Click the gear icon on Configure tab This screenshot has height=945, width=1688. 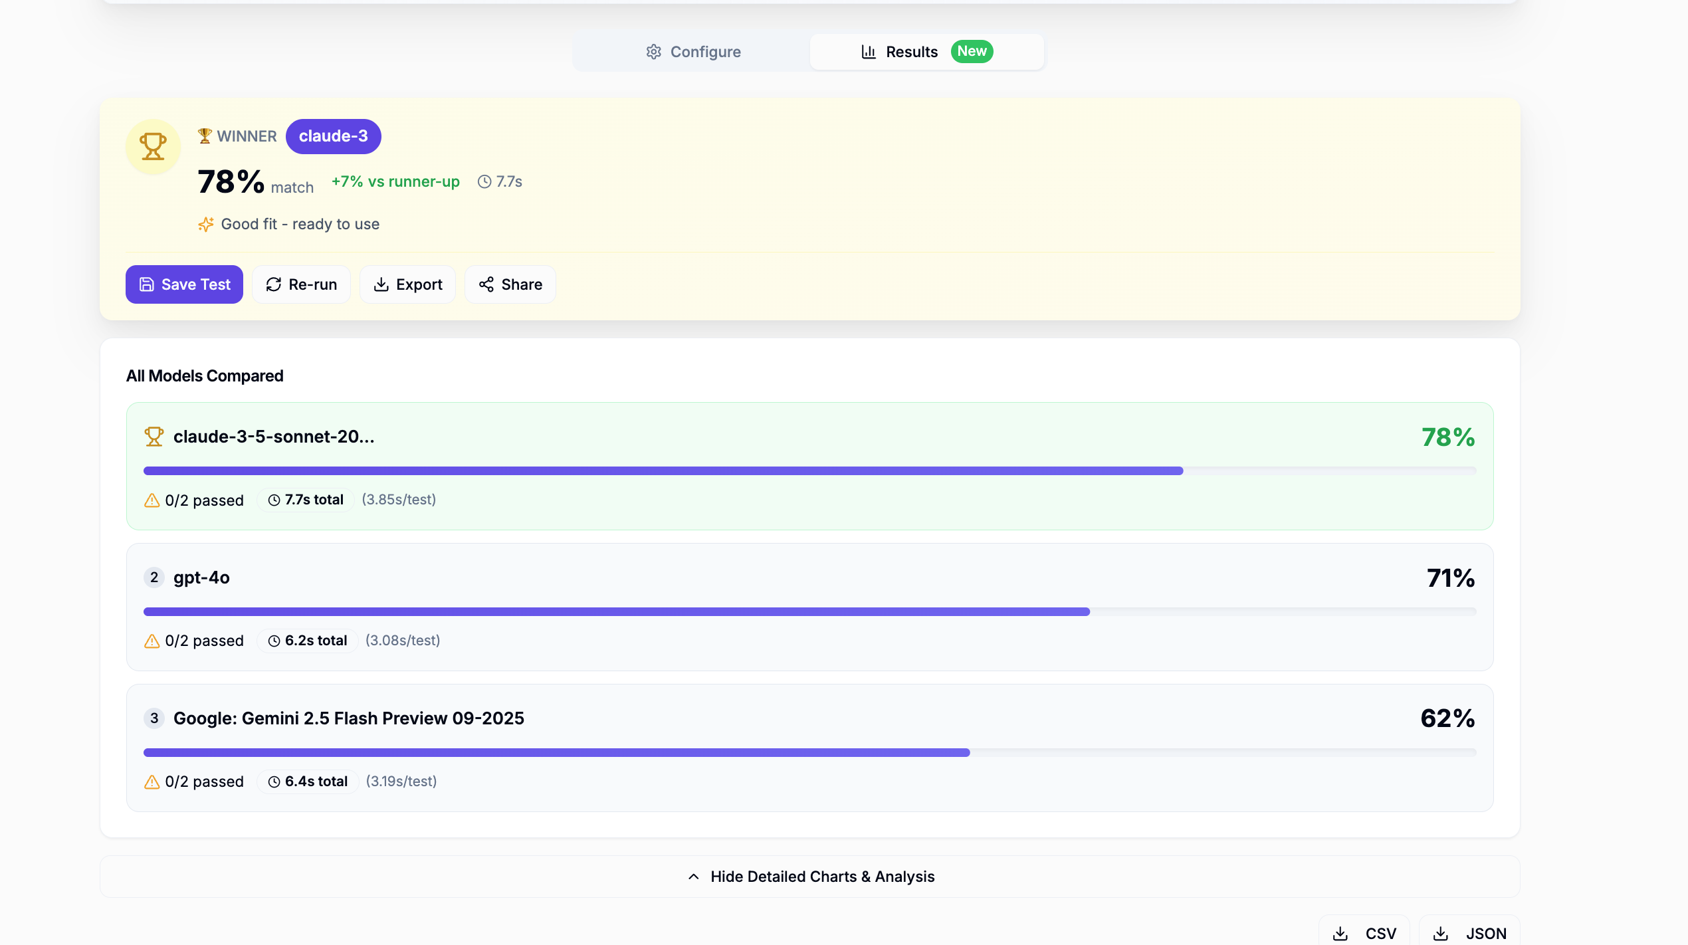[x=653, y=52]
